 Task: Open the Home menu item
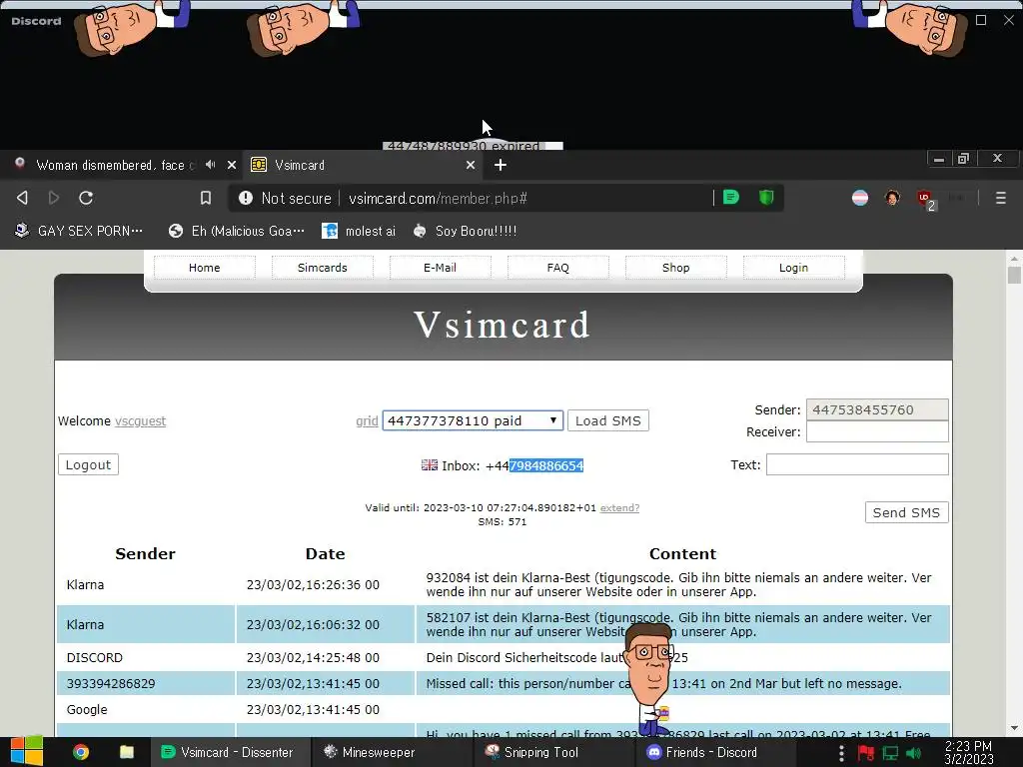pyautogui.click(x=204, y=268)
